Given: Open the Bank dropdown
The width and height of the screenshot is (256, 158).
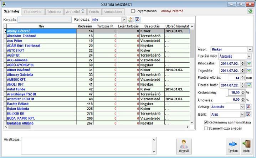Looking at the screenshot, I should 242,114.
